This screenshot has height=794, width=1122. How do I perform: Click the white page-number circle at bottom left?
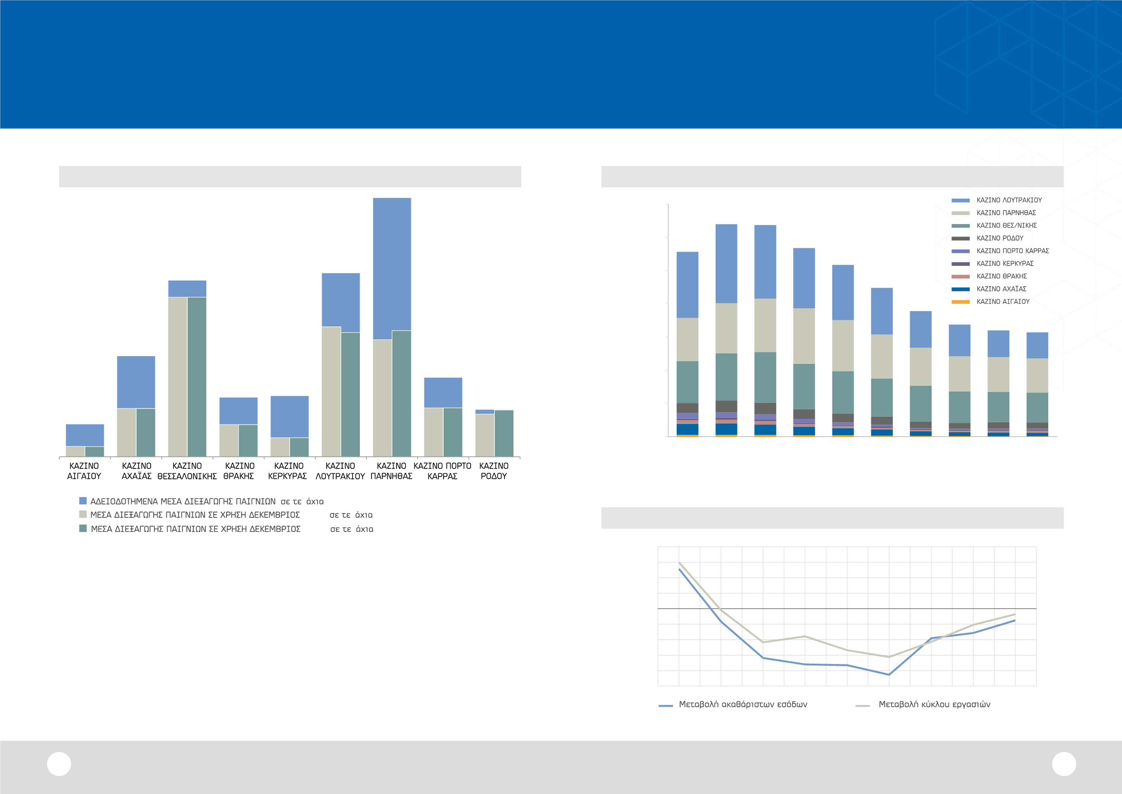[59, 764]
